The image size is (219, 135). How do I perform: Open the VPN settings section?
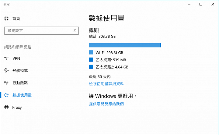click(16, 58)
